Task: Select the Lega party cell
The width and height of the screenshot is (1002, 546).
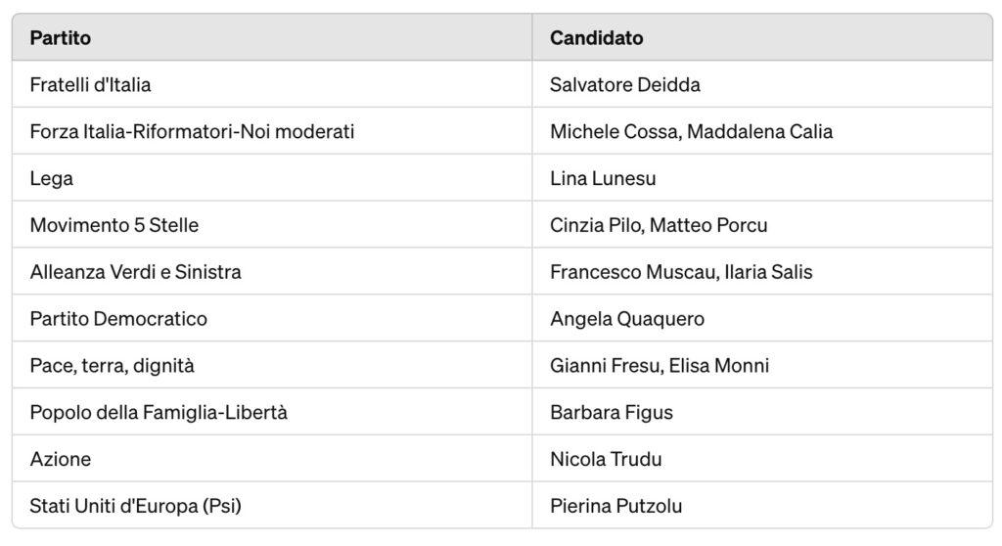Action: pos(52,178)
